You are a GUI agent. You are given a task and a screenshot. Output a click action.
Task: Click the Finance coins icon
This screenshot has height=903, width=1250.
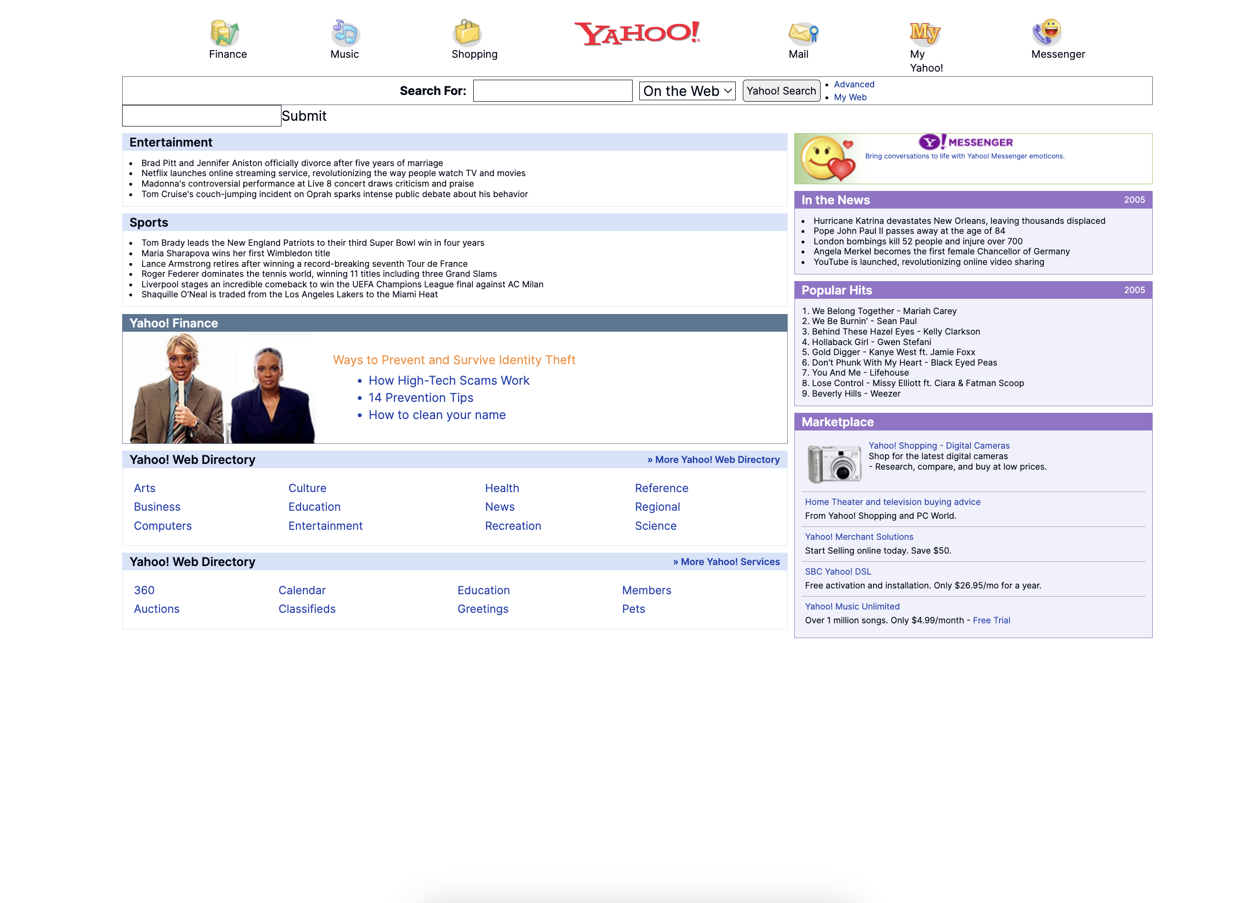224,33
